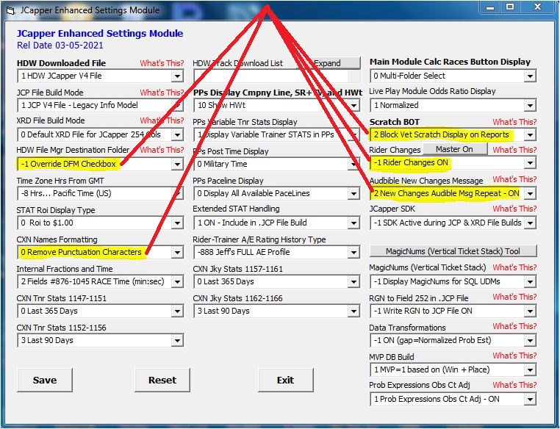Close the JCapper Enhanced Settings window
The height and width of the screenshot is (429, 560).
(537, 7)
